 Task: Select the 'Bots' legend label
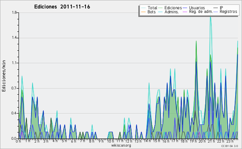[x=152, y=12]
